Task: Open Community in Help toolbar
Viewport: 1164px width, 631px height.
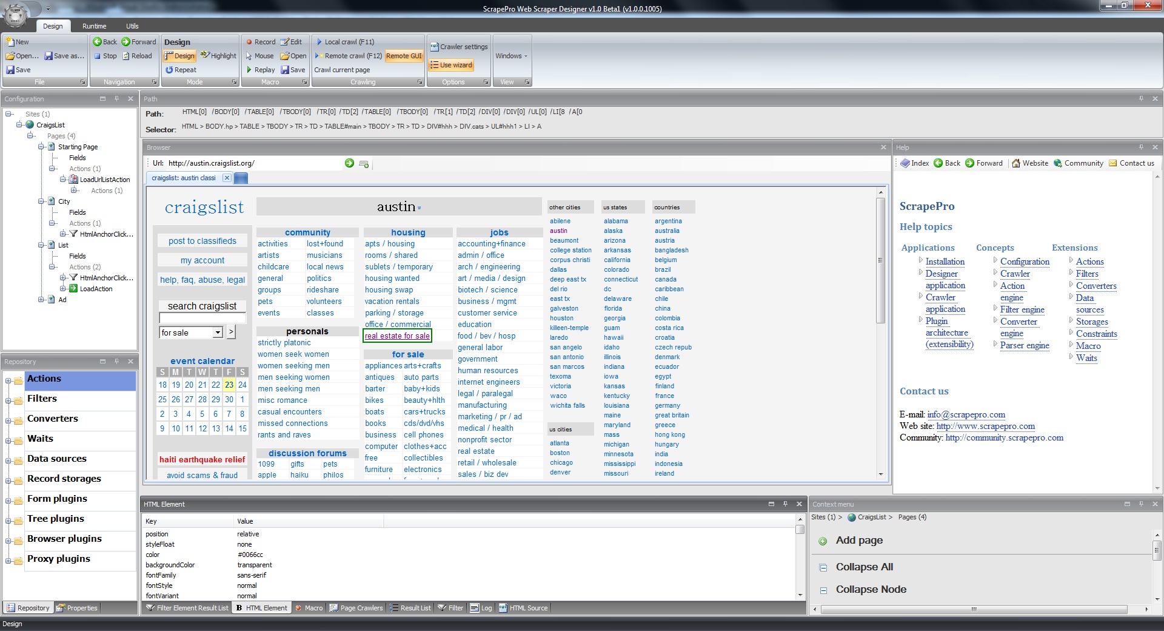Action: pos(1078,163)
